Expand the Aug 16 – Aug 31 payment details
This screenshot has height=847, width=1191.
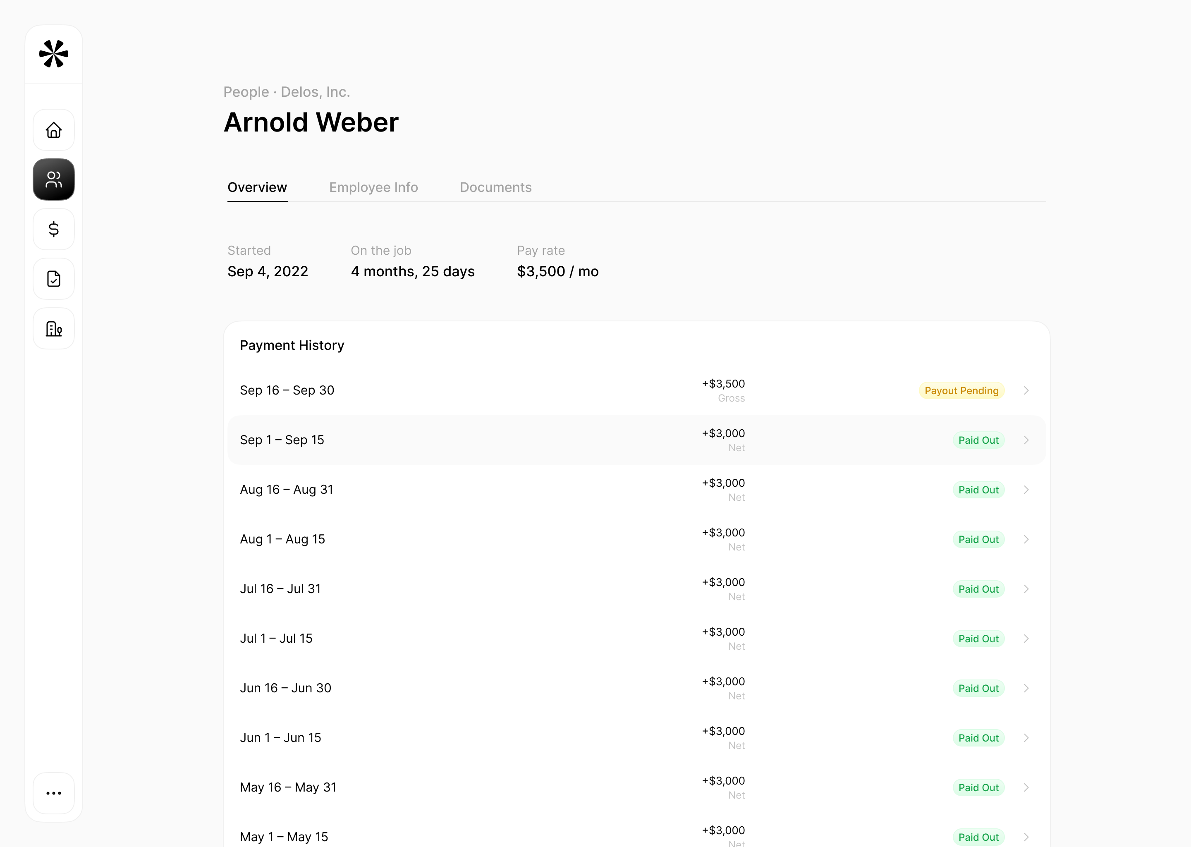pyautogui.click(x=1026, y=489)
